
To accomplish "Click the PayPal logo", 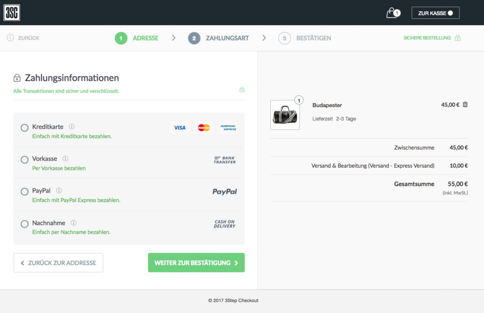I will point(225,192).
